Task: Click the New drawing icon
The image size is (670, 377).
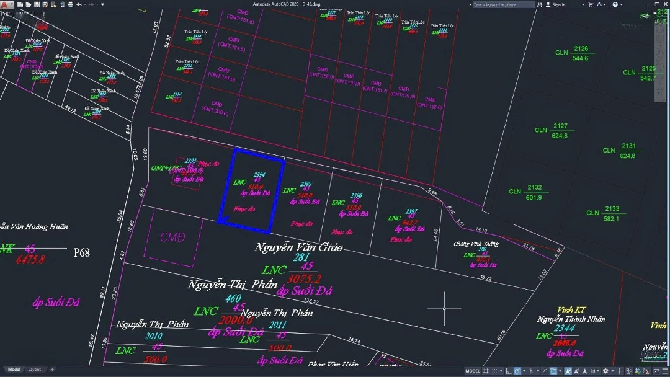Action: (x=20, y=4)
